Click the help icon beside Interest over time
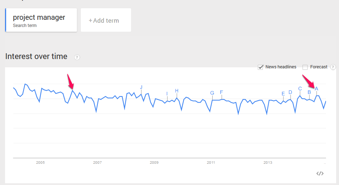 (77, 57)
